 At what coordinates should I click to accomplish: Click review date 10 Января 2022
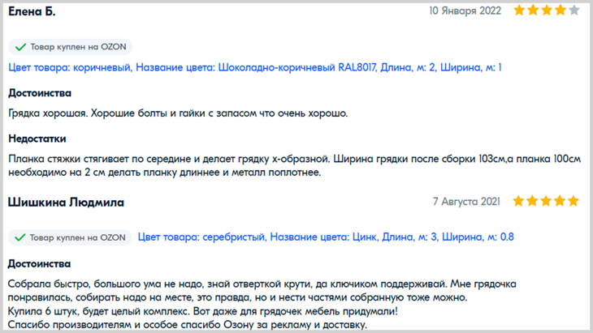[465, 11]
